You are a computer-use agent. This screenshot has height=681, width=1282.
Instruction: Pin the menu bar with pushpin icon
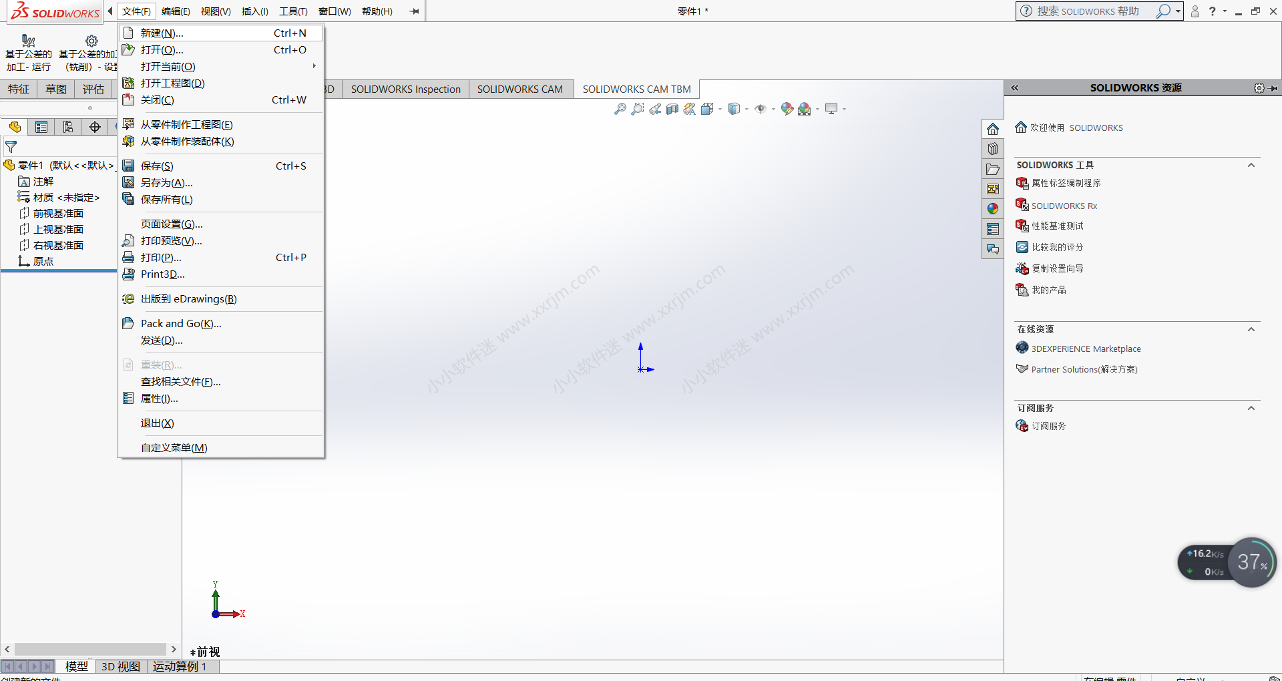click(x=415, y=11)
